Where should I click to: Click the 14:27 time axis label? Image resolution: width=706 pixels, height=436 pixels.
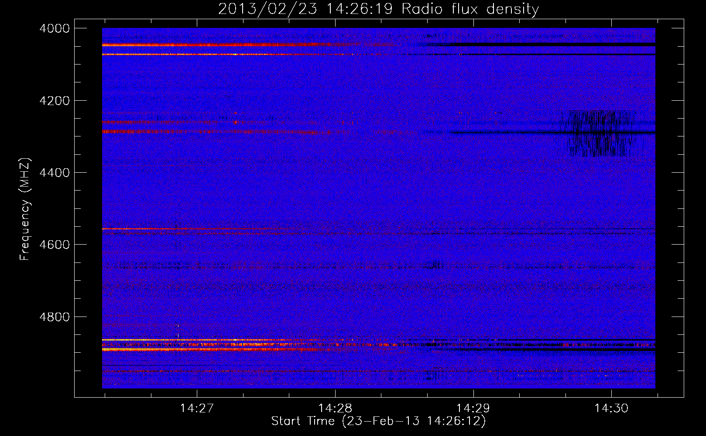point(197,409)
